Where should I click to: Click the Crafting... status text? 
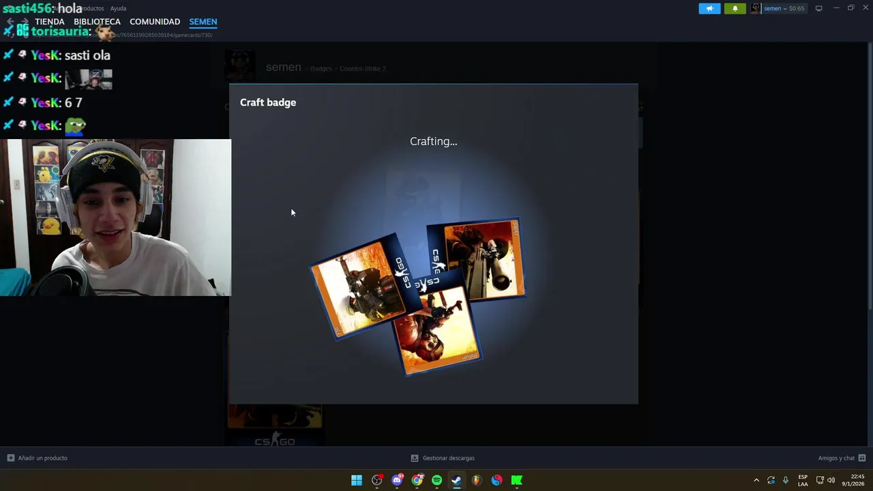pos(434,141)
